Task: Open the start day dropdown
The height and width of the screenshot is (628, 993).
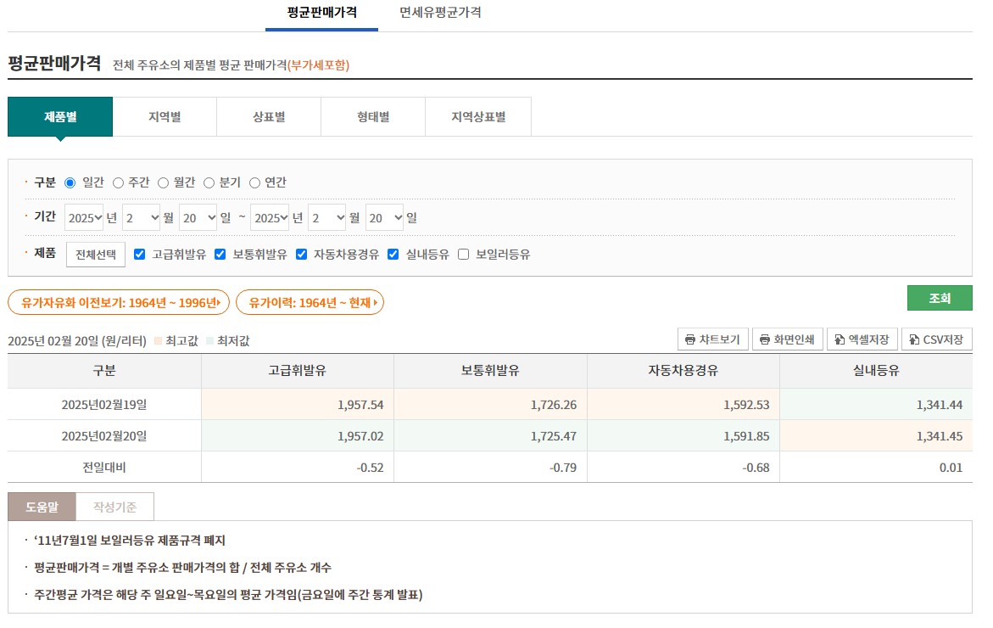Action: tap(198, 217)
